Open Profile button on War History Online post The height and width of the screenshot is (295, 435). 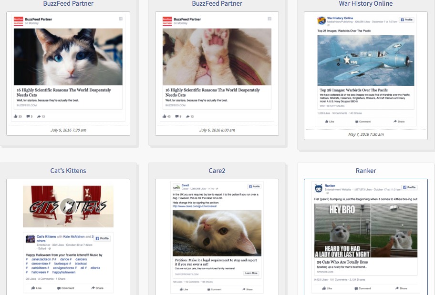point(406,20)
